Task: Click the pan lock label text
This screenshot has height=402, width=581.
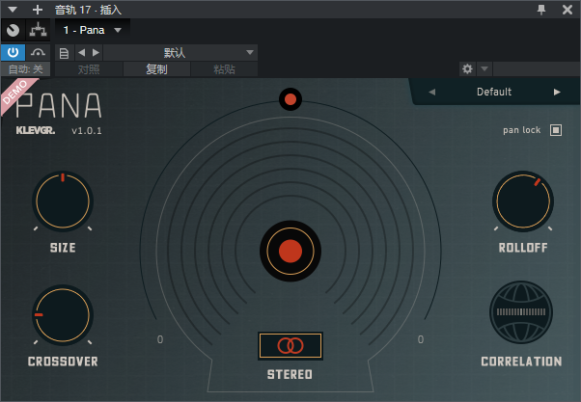Action: point(522,130)
